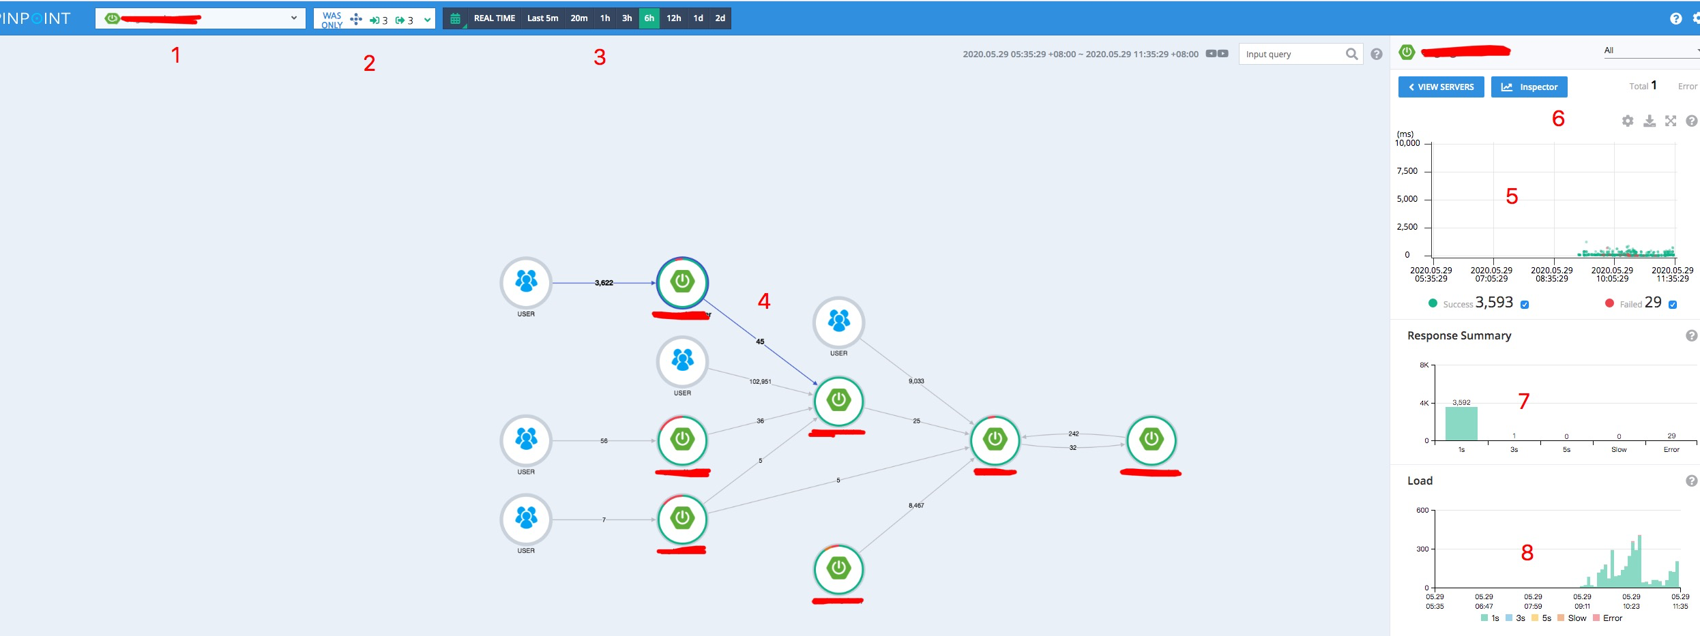Click the search magnifier icon
The image size is (1700, 636).
pos(1351,54)
